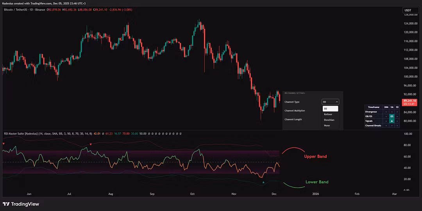
Task: Click the green up-triangle in Signals row
Action: pyautogui.click(x=392, y=121)
